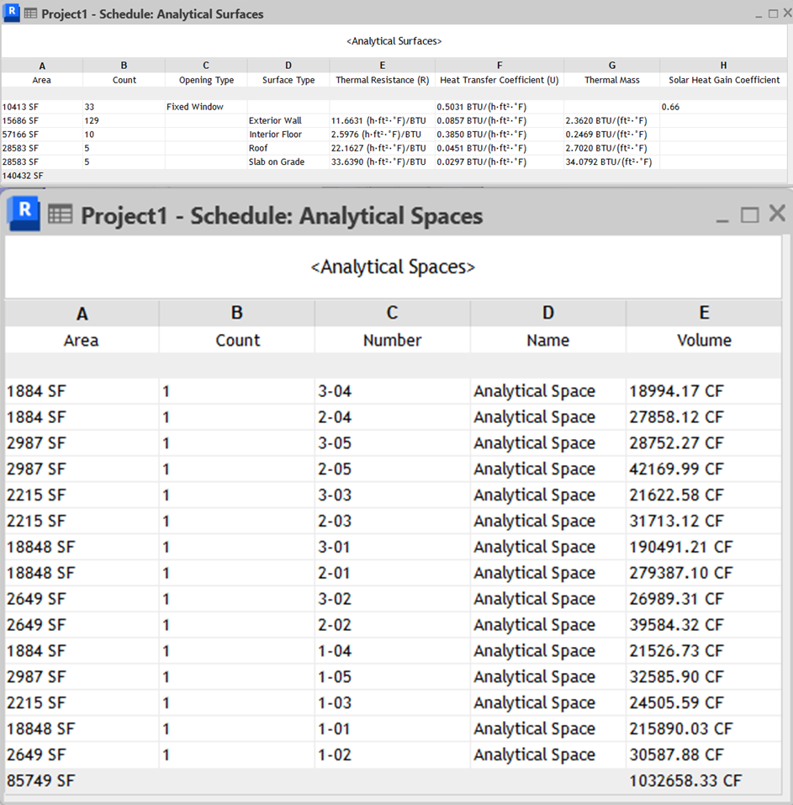Image resolution: width=793 pixels, height=805 pixels.
Task: Select the <Analytical Spaces> schedule title cell
Action: tap(393, 267)
